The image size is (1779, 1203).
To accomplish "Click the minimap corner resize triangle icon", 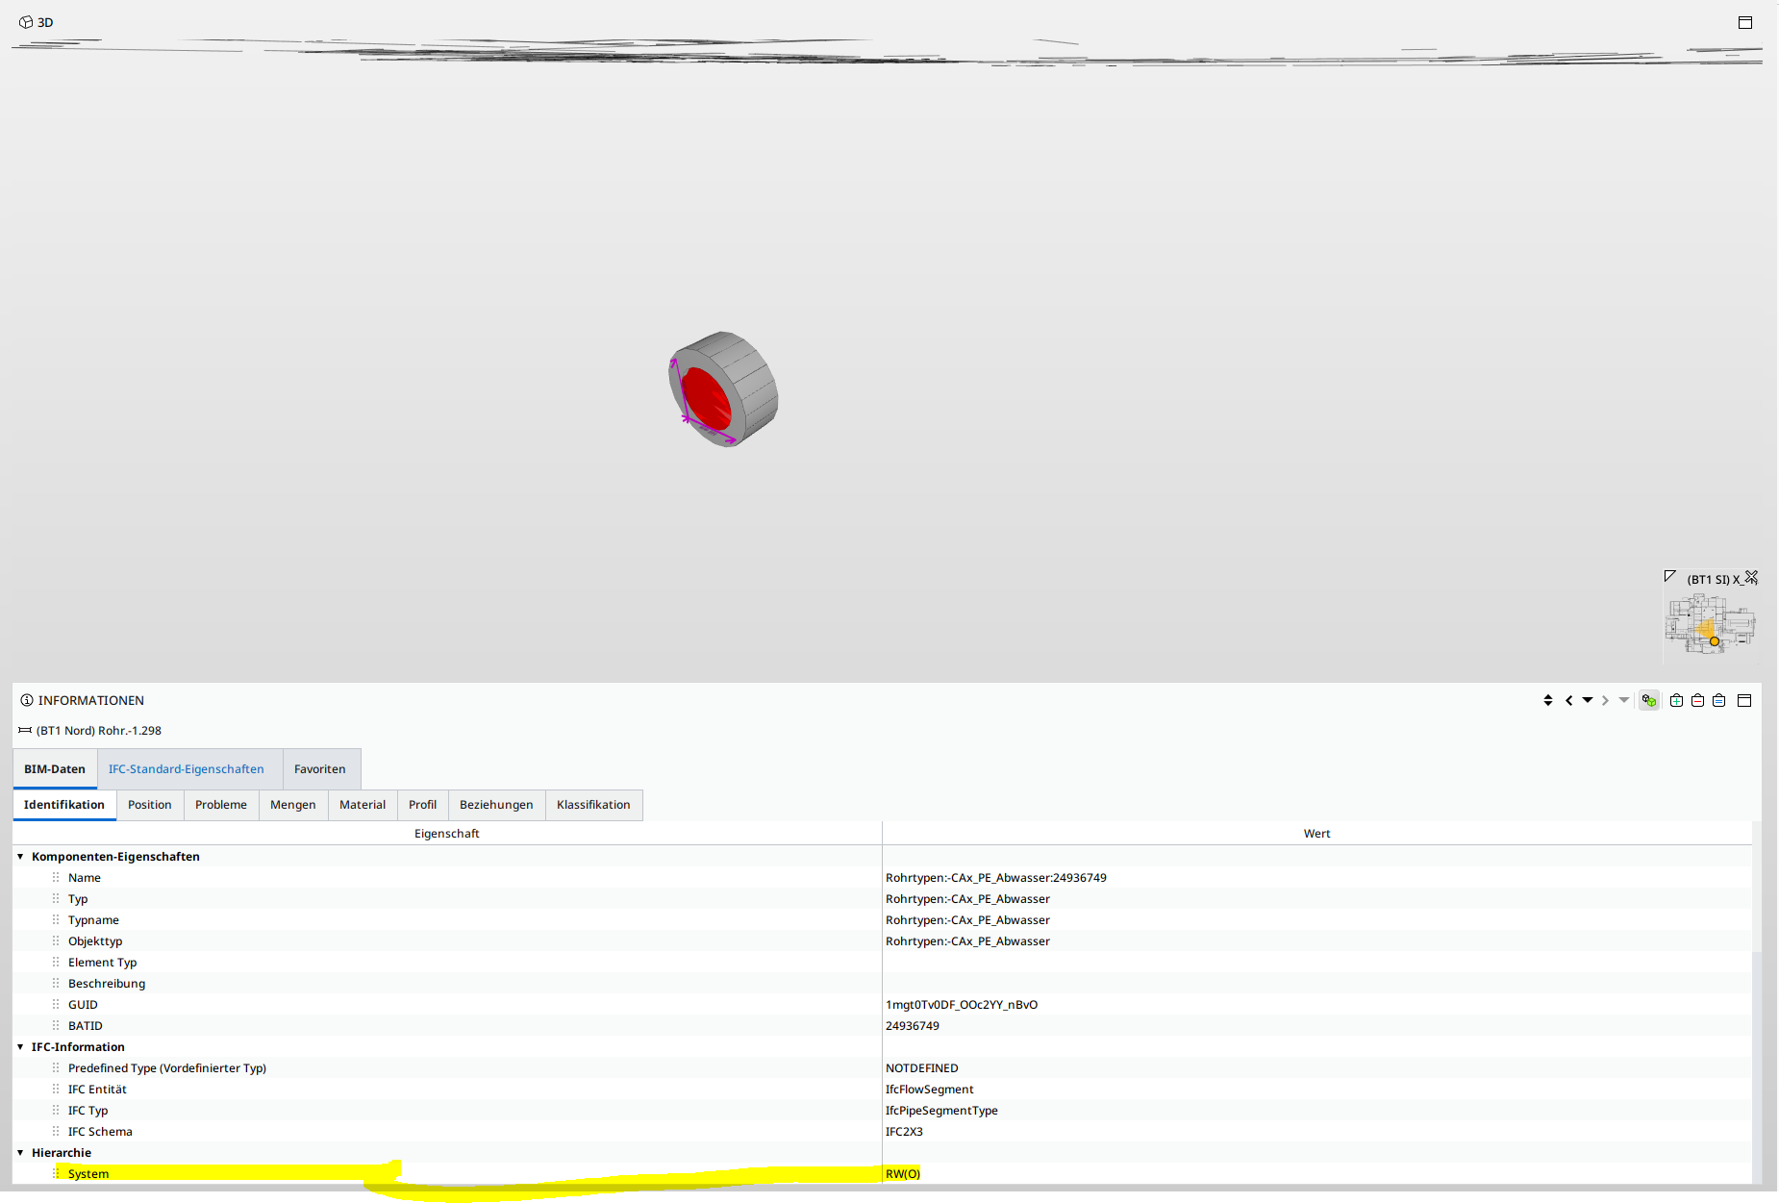I will [1670, 576].
